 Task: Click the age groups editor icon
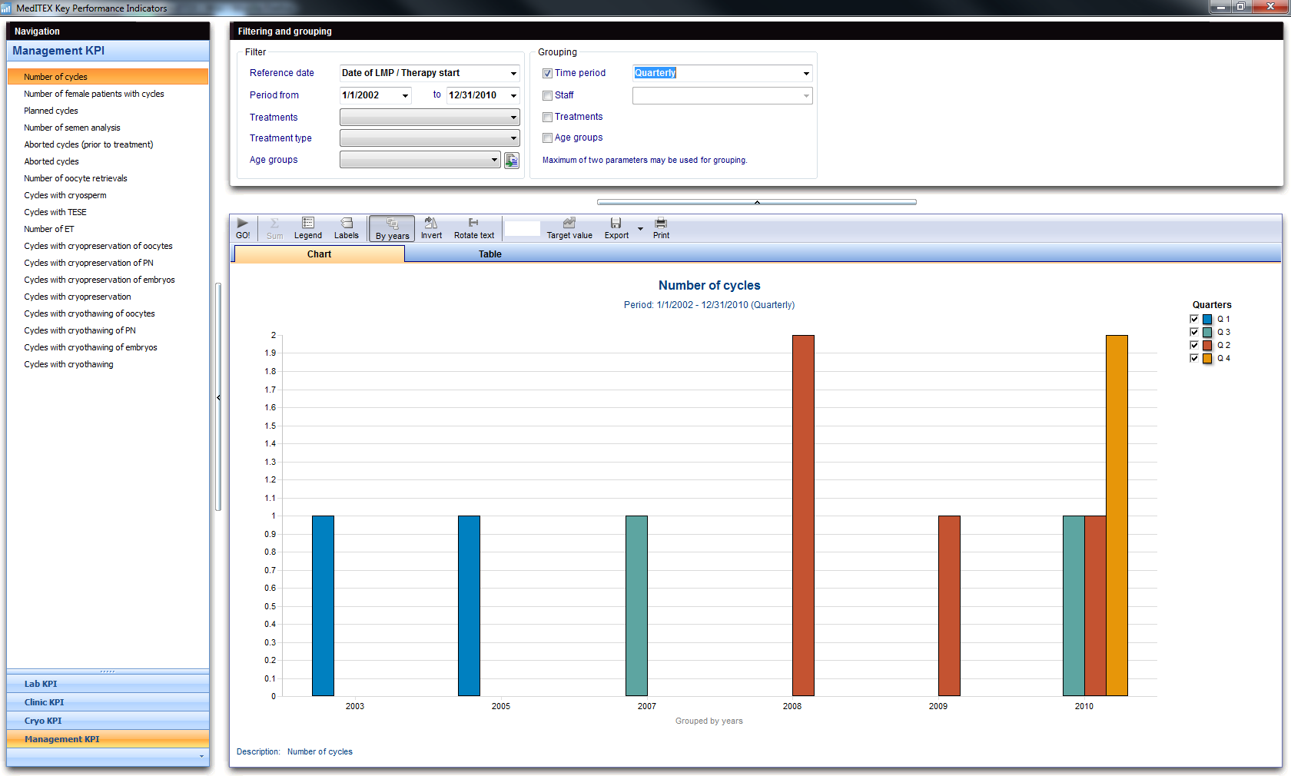pyautogui.click(x=512, y=160)
